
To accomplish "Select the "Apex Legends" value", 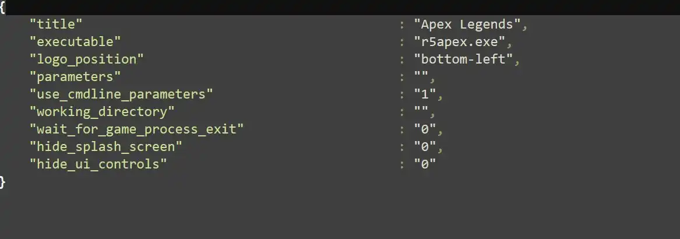I will 470,24.
